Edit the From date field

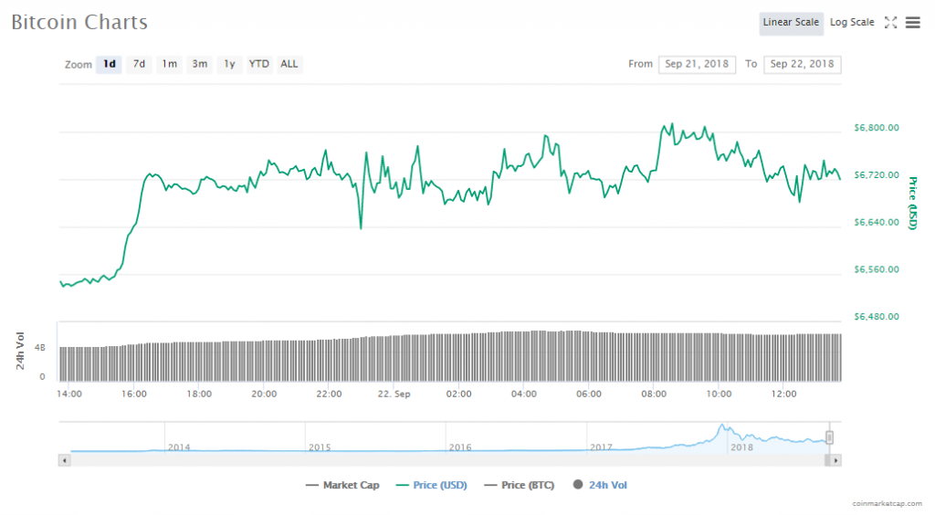[697, 64]
